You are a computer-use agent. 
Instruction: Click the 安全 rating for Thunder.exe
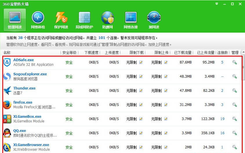pyautogui.click(x=69, y=91)
